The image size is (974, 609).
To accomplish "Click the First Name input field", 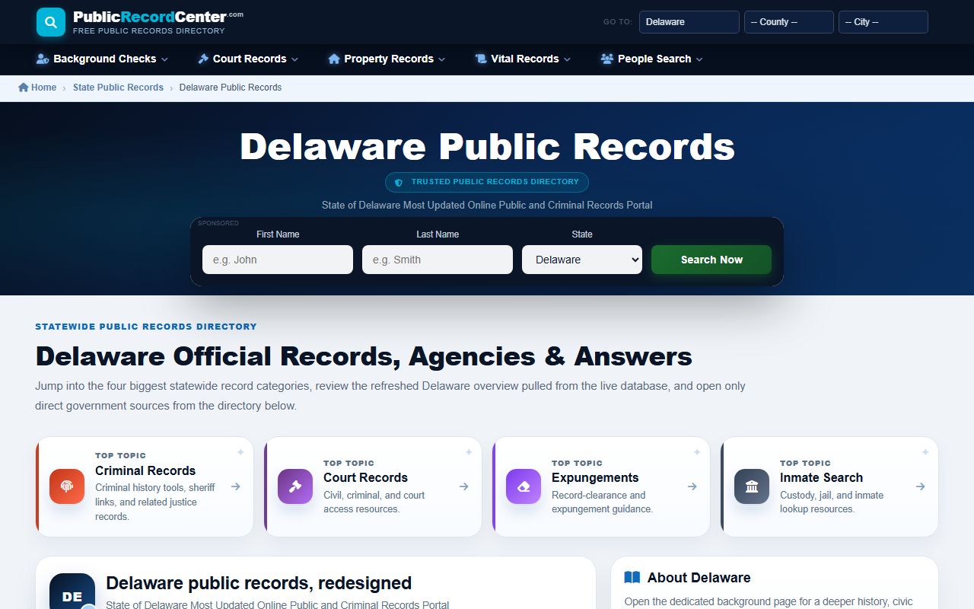I will pyautogui.click(x=278, y=260).
